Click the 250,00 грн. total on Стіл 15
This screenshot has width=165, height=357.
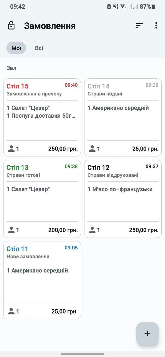point(63,149)
